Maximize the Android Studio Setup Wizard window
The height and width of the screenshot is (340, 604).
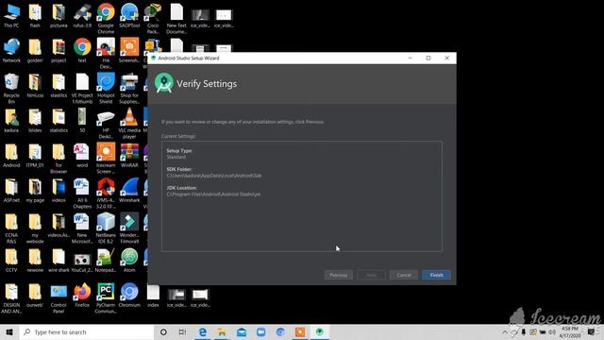pyautogui.click(x=428, y=58)
